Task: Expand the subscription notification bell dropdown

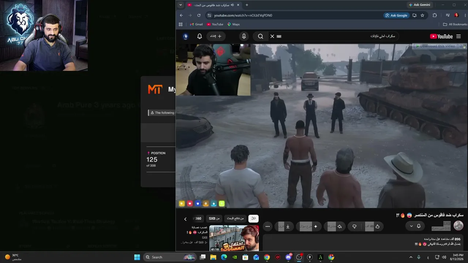Action: 415,226
